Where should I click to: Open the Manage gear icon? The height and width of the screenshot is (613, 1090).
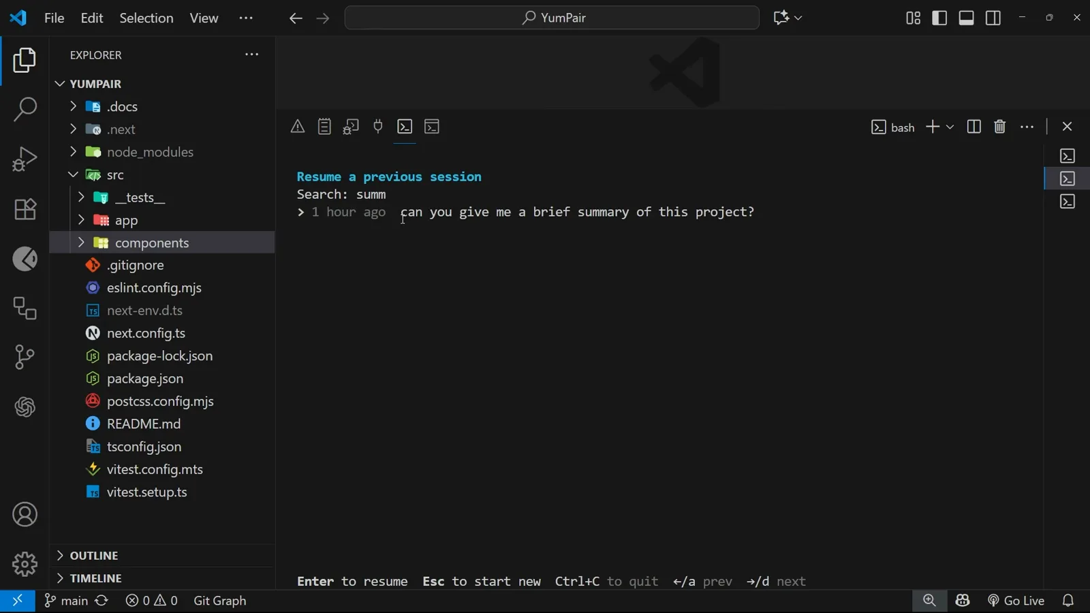point(25,564)
